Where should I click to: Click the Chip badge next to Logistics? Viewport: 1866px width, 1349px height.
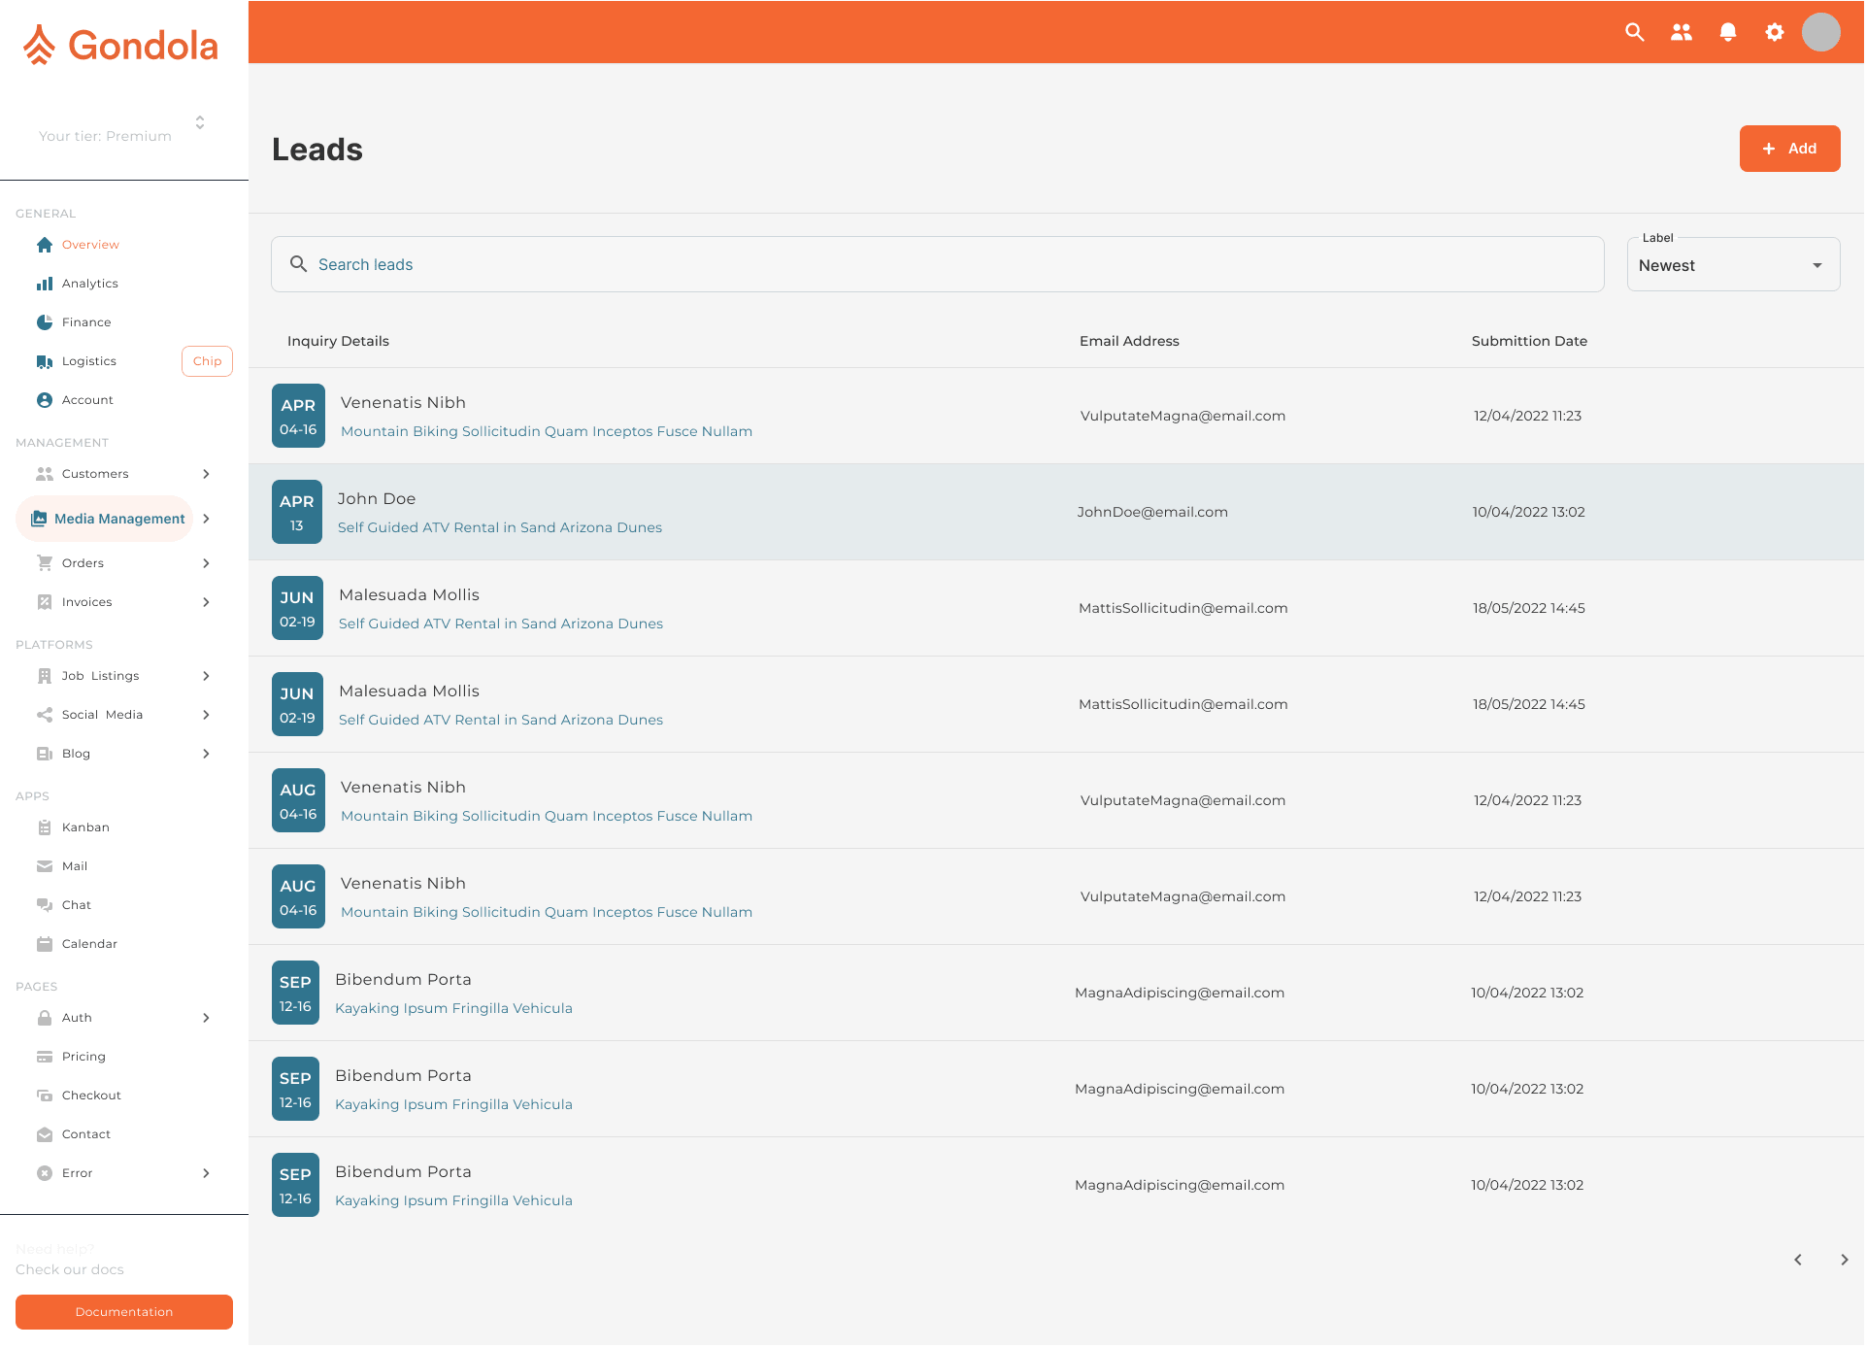coord(207,361)
